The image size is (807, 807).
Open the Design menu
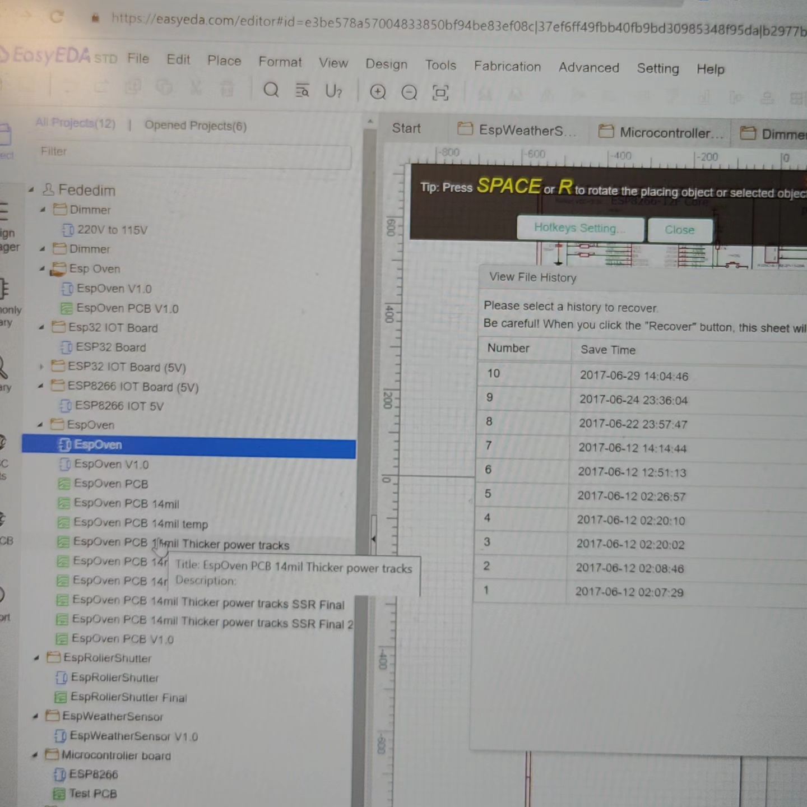tap(386, 64)
